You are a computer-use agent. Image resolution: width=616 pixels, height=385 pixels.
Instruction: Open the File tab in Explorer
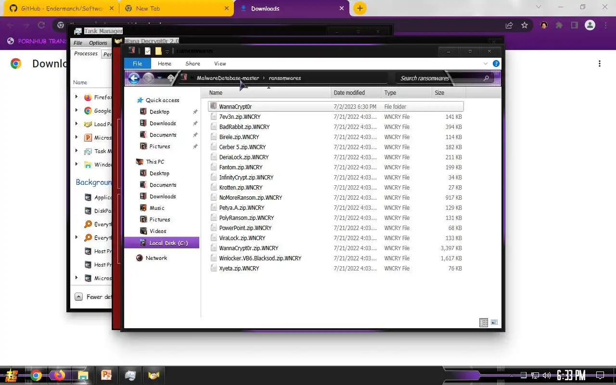[137, 64]
